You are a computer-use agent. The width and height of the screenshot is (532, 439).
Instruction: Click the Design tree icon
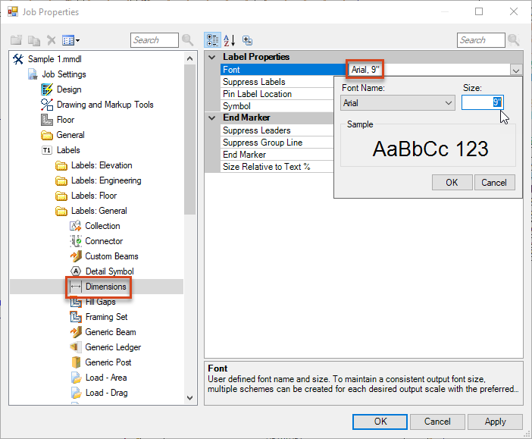[x=47, y=89]
